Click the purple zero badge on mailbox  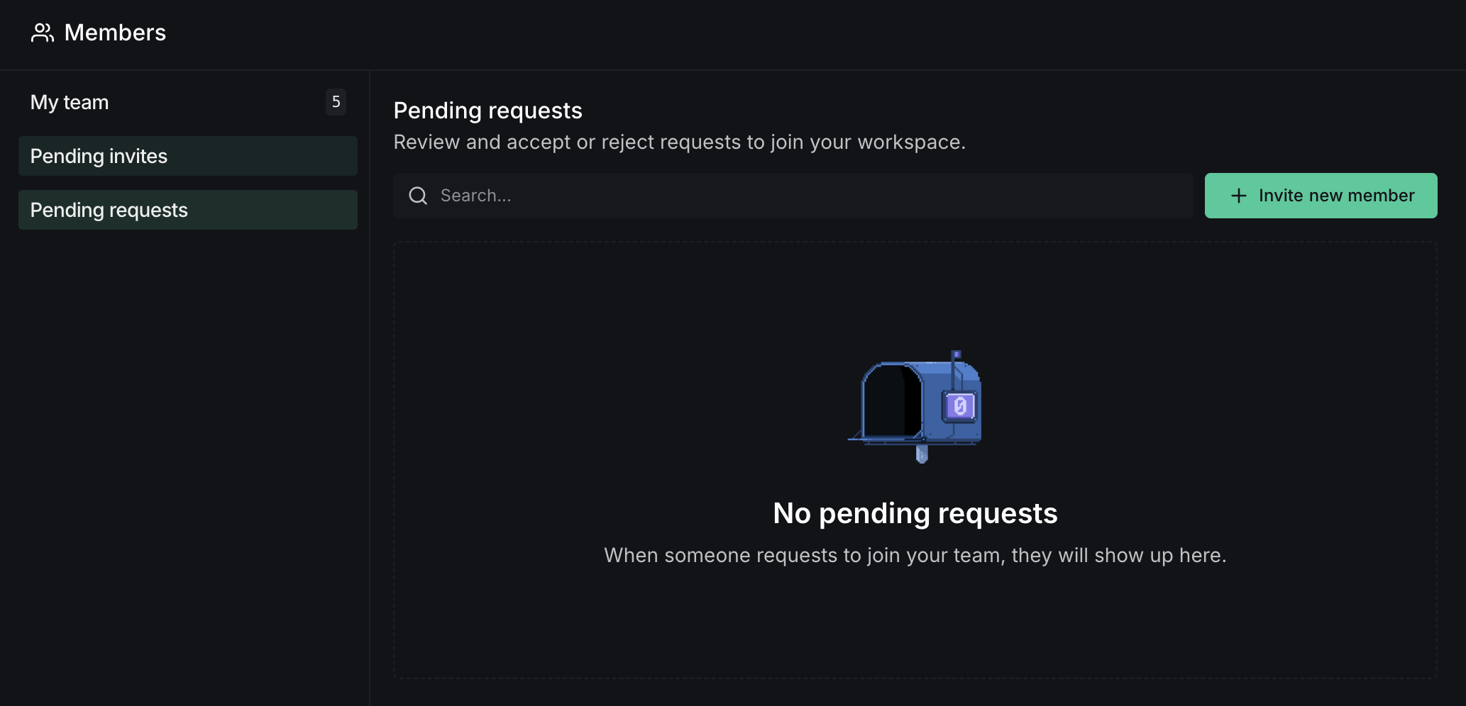(960, 406)
